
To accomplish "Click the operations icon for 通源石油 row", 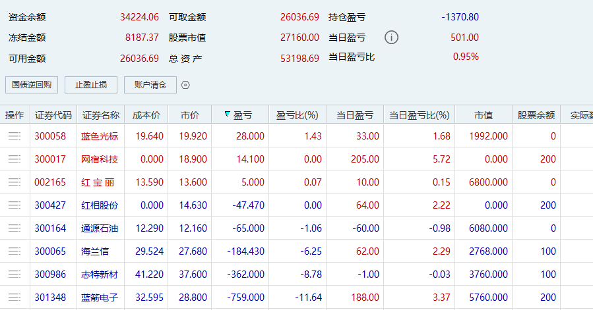I will coord(15,228).
